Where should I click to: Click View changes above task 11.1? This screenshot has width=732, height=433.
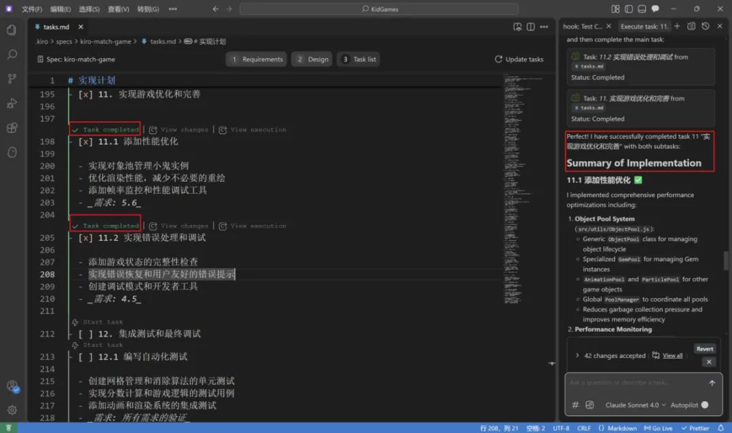[x=179, y=129]
